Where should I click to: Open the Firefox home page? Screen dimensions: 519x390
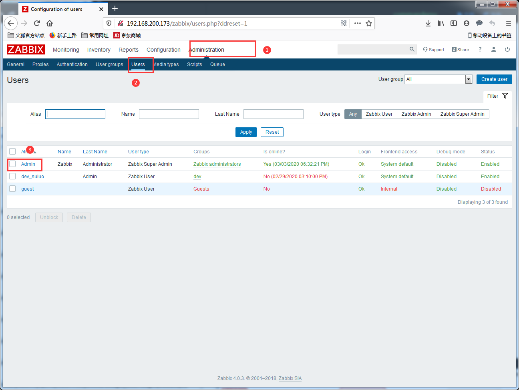pos(50,23)
